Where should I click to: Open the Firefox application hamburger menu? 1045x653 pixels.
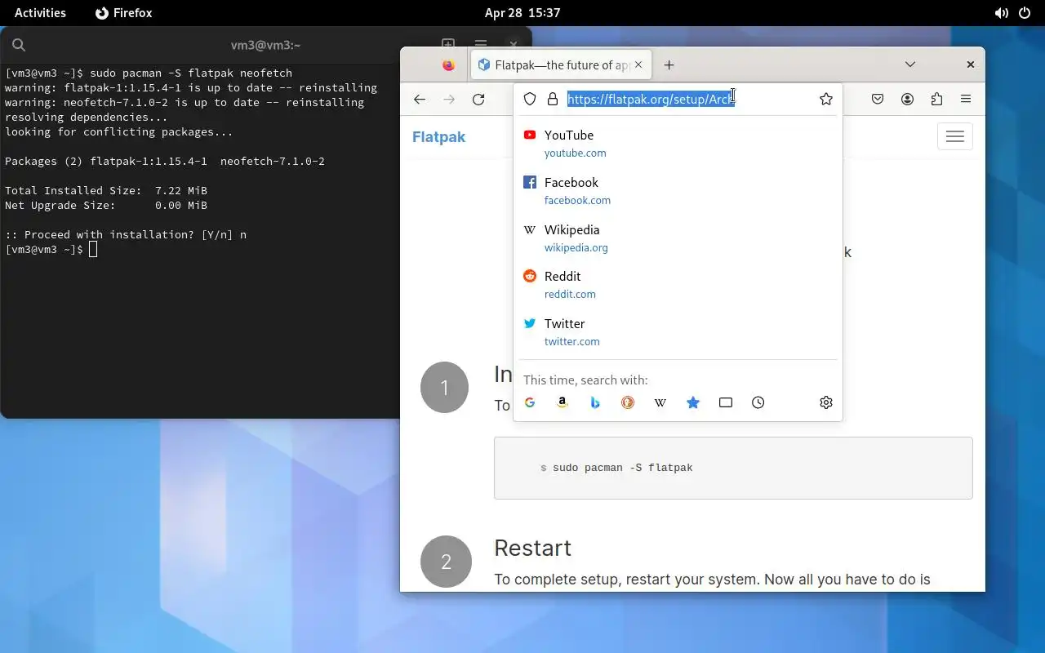pos(966,99)
